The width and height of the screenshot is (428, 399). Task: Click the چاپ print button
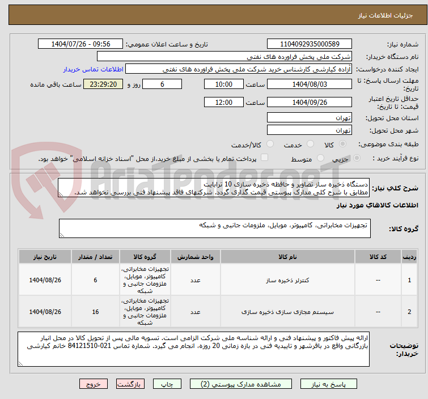point(167,384)
